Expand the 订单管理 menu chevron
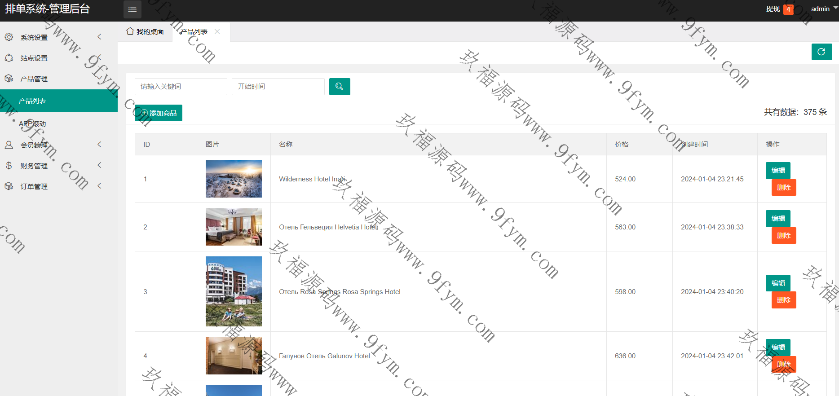This screenshot has height=396, width=839. click(x=100, y=186)
